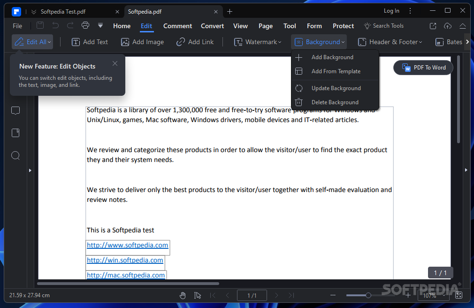Viewport: 474px width, 308px height.
Task: Toggle fit page fullscreen icon
Action: pos(459,295)
